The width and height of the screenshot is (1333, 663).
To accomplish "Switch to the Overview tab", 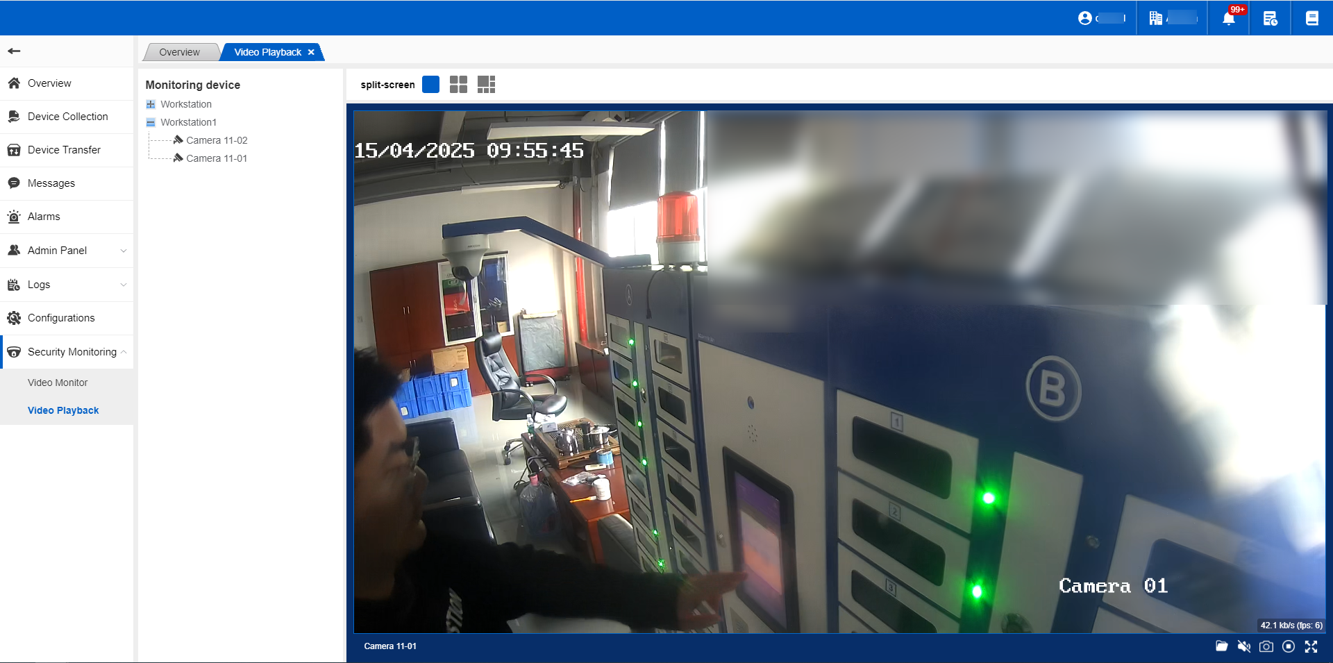I will 179,52.
